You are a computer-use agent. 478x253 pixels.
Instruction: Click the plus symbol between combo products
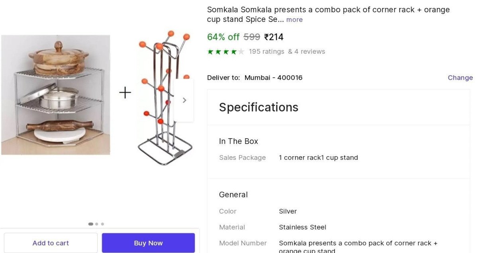tap(125, 92)
